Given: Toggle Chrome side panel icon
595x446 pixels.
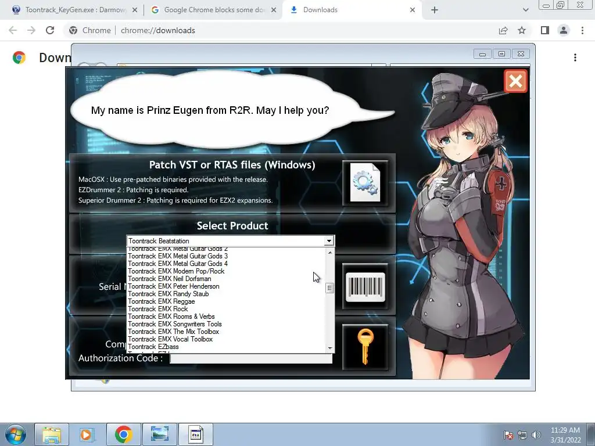Looking at the screenshot, I should click(x=545, y=30).
